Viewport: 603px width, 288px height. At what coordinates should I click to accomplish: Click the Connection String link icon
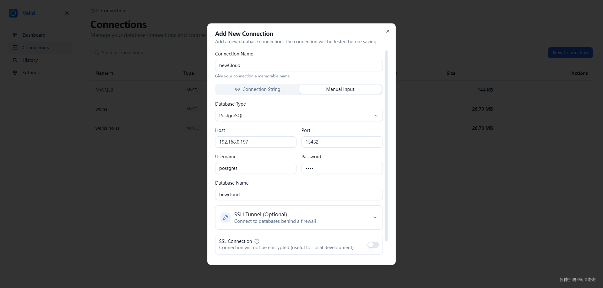pos(237,89)
